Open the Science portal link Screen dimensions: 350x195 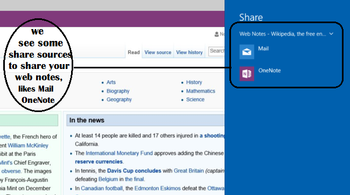195,100
